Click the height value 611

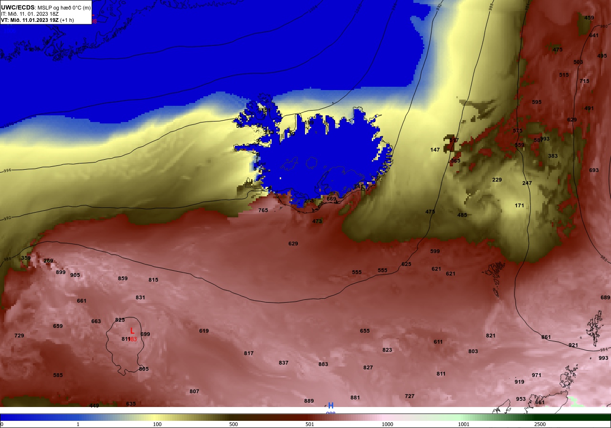tap(438, 342)
